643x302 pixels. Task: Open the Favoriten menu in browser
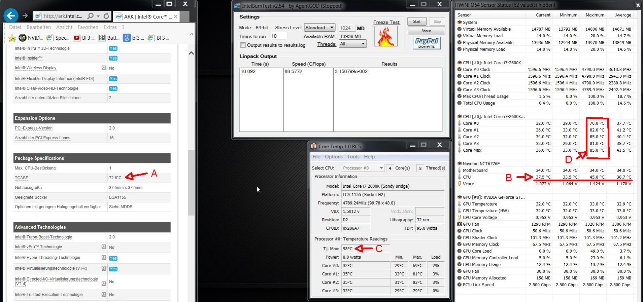click(x=88, y=27)
